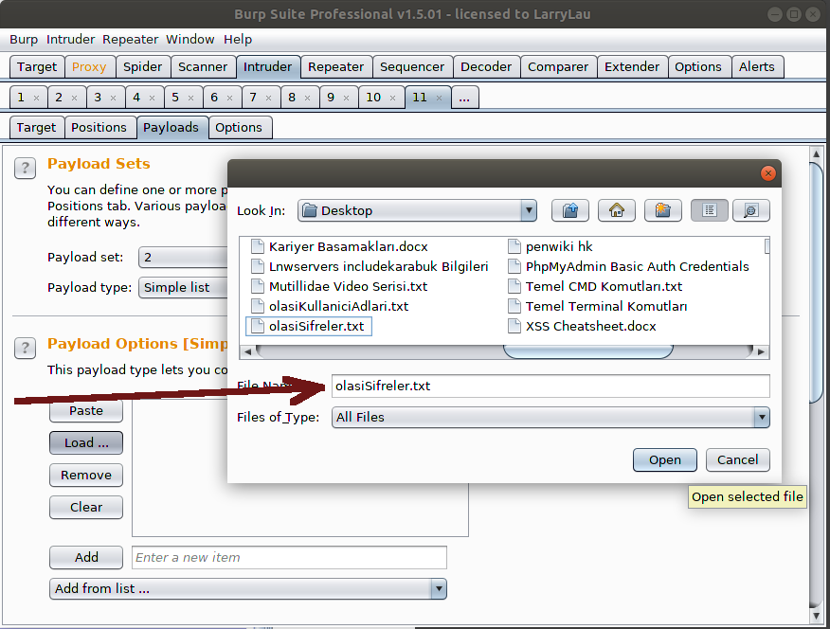Close Intruder attack tab 3

(114, 98)
